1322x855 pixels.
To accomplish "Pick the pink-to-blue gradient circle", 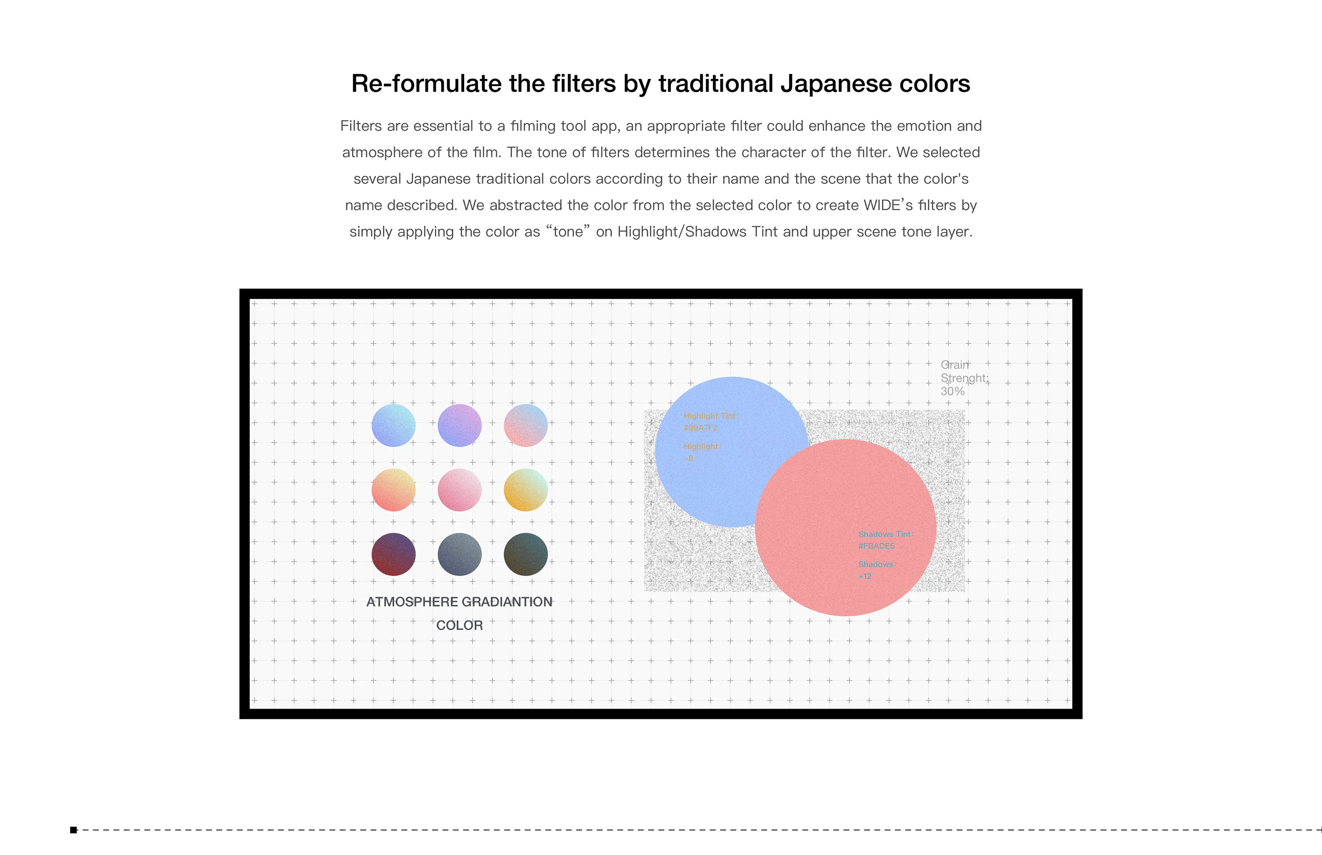I will (525, 425).
